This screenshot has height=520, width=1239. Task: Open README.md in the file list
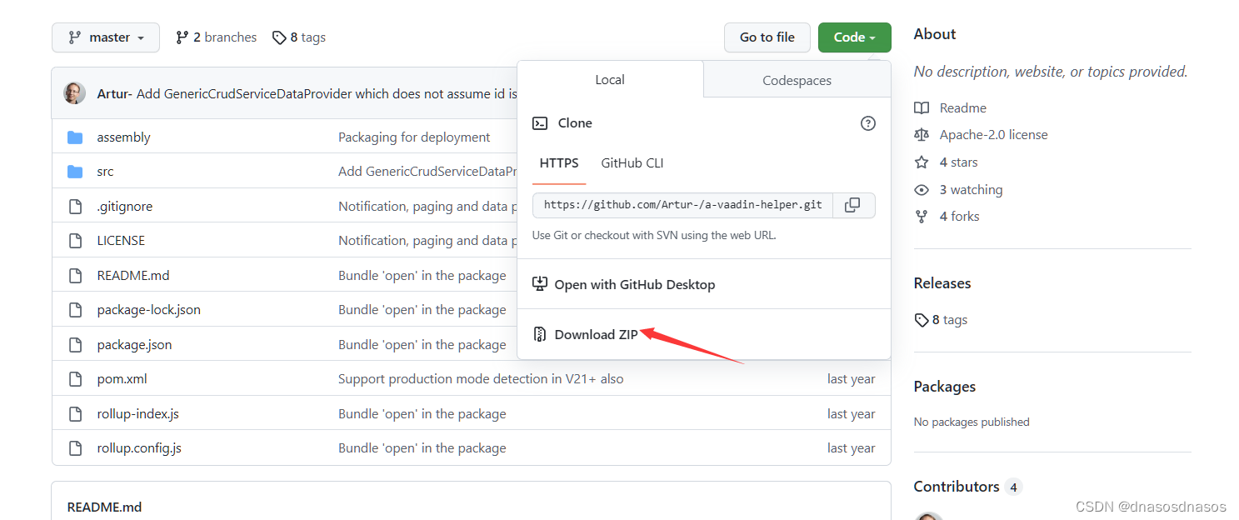coord(133,275)
